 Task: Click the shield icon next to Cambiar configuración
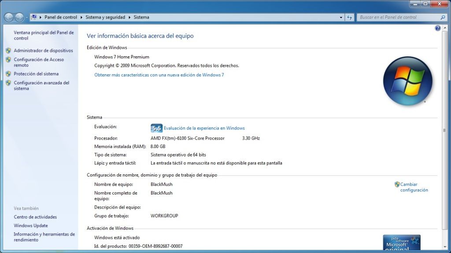(x=397, y=184)
